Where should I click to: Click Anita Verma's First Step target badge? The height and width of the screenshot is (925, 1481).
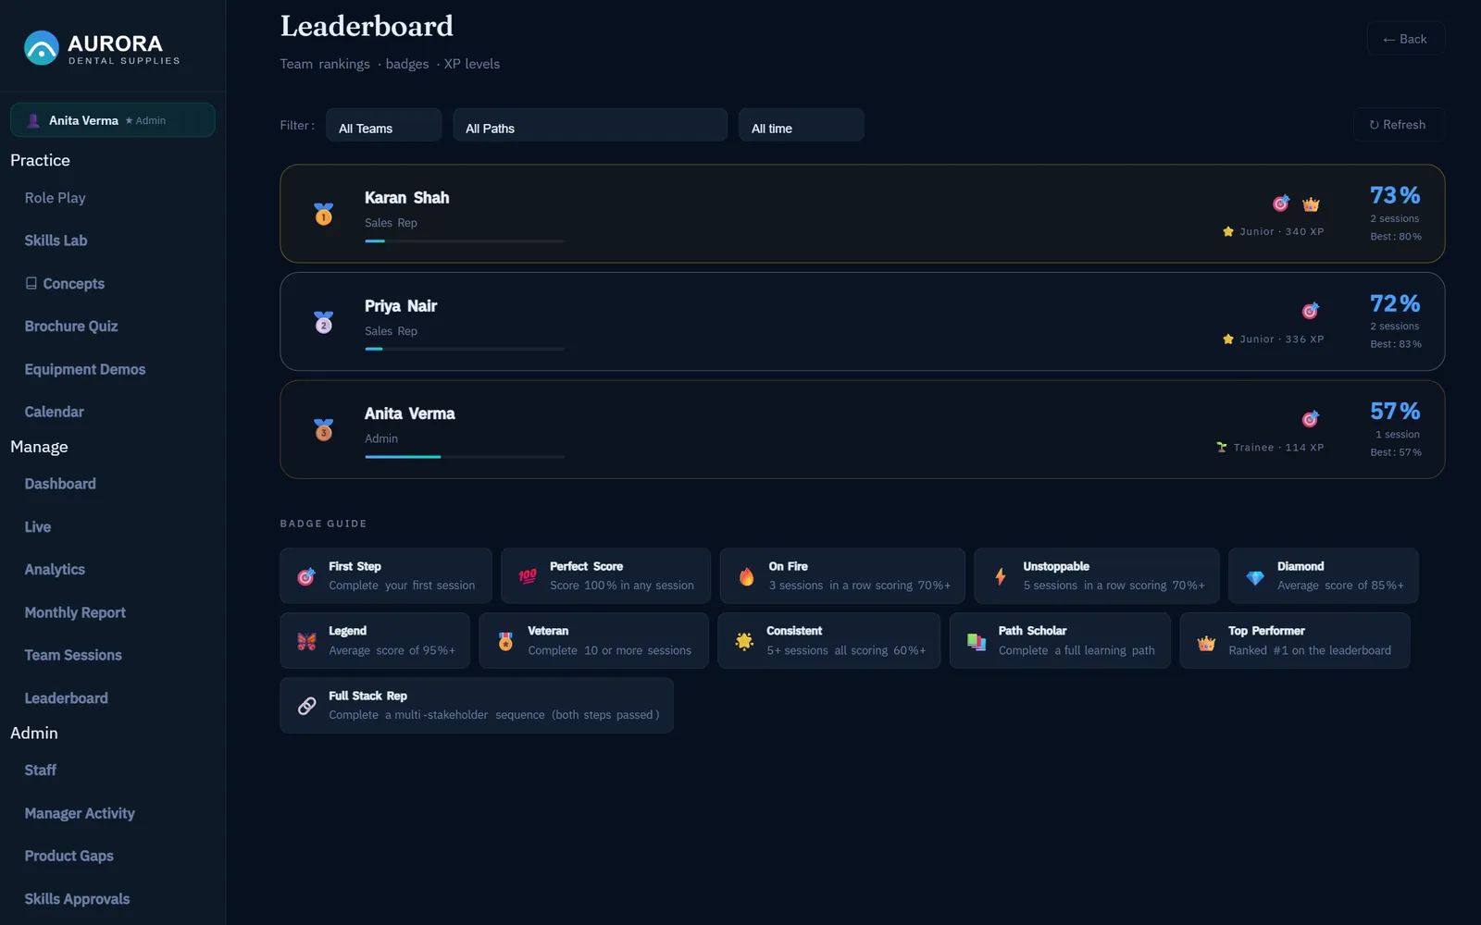tap(1311, 419)
